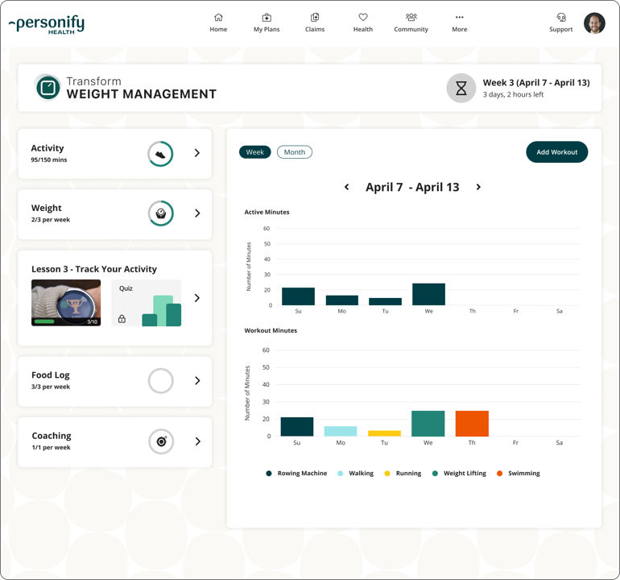Select the Health heart icon

363,18
